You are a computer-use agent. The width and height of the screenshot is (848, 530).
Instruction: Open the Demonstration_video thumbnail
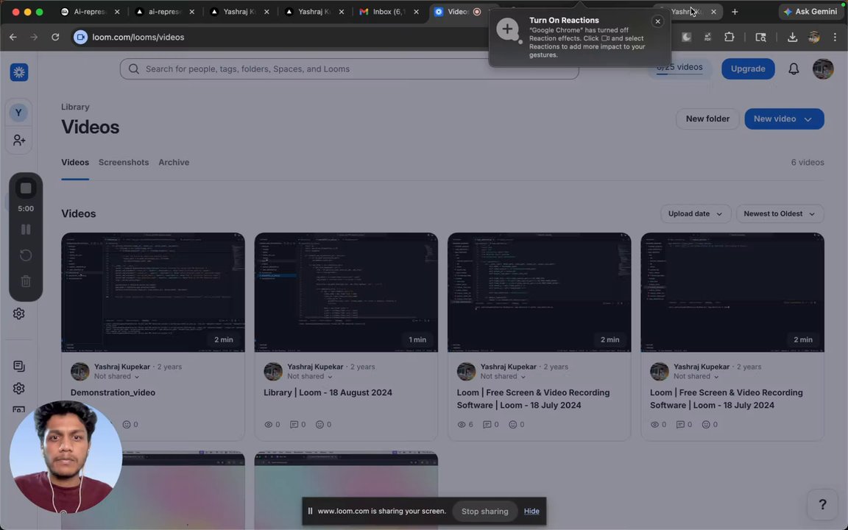(153, 292)
